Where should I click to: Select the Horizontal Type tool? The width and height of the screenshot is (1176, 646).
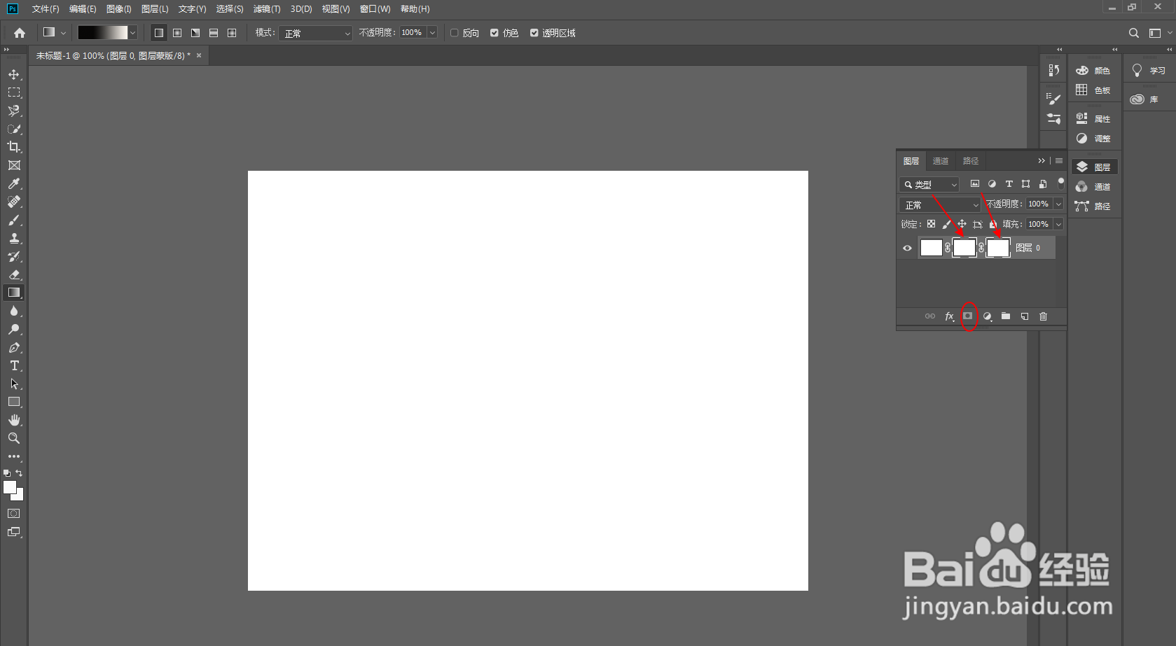[14, 365]
